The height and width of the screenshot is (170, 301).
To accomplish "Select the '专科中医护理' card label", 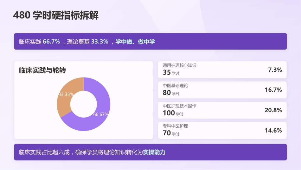I will pos(175,126).
